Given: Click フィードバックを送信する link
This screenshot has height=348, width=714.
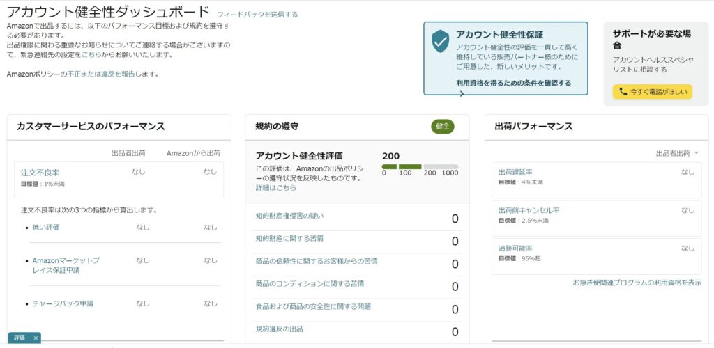Looking at the screenshot, I should pos(257,15).
